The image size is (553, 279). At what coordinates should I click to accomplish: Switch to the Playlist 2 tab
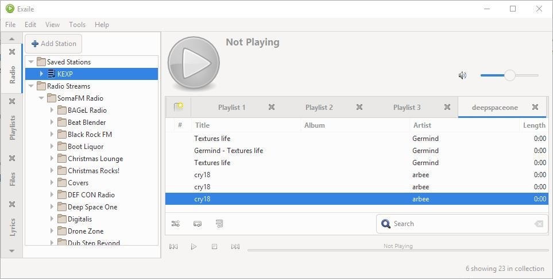point(319,108)
